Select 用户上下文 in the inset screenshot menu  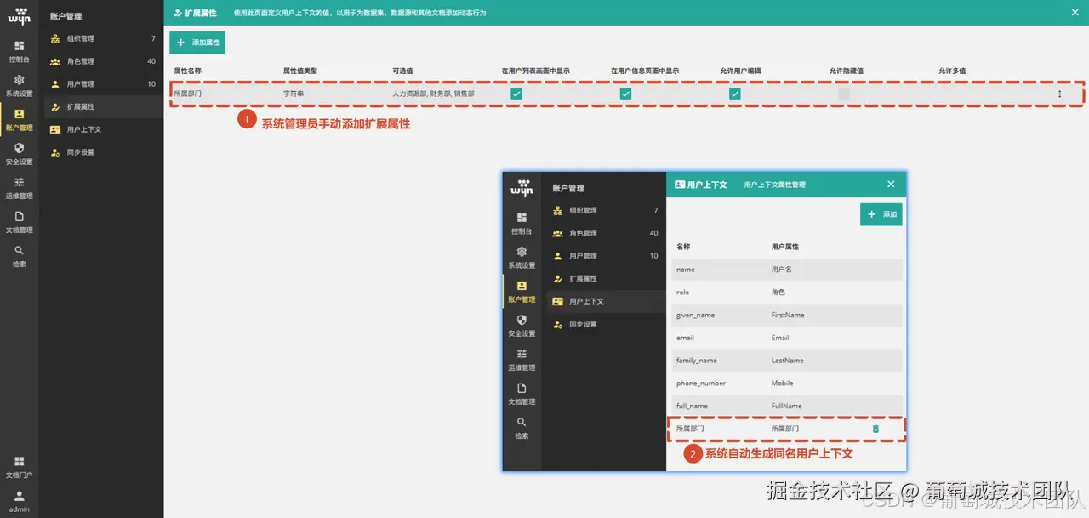pyautogui.click(x=606, y=301)
